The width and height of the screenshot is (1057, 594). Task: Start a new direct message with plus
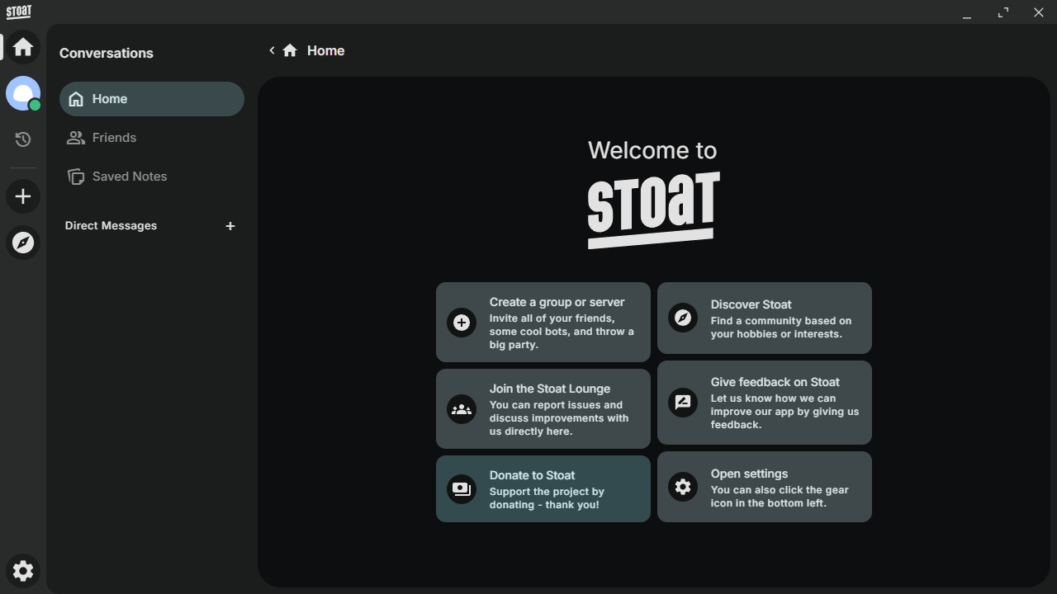[x=230, y=226]
